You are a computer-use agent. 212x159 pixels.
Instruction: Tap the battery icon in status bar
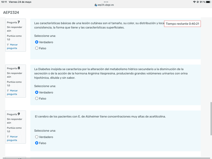coord(208,2)
